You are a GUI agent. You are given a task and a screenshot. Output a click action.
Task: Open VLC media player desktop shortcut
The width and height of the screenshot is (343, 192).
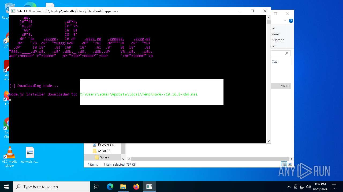coord(10,157)
